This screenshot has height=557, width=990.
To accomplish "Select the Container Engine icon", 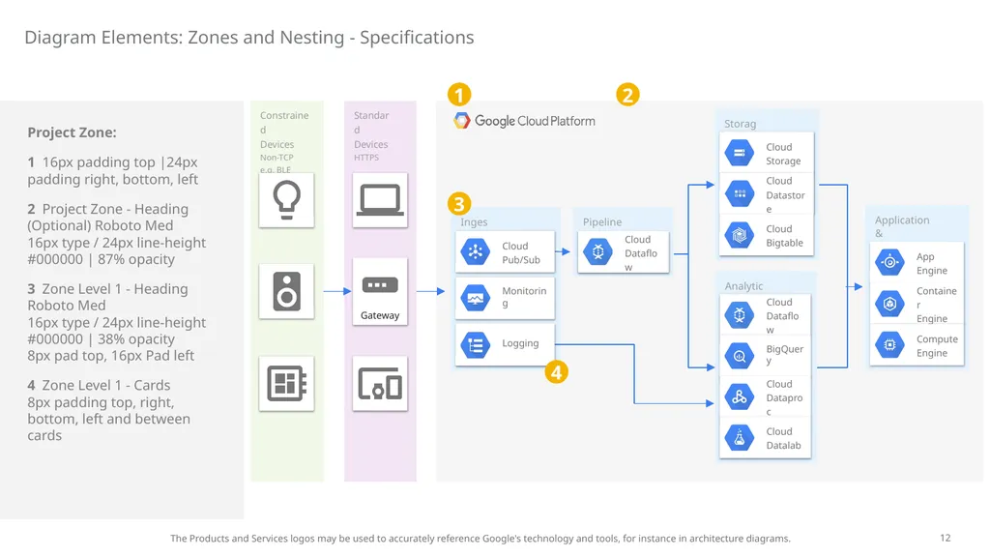I will [x=889, y=304].
